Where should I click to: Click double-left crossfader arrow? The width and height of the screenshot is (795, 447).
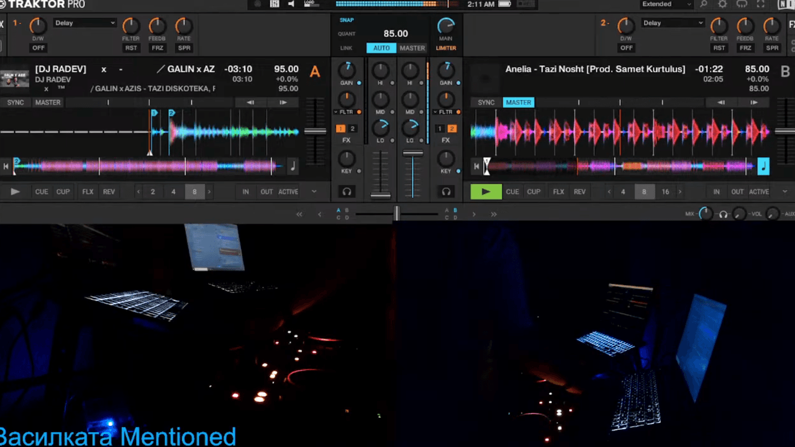pyautogui.click(x=299, y=214)
